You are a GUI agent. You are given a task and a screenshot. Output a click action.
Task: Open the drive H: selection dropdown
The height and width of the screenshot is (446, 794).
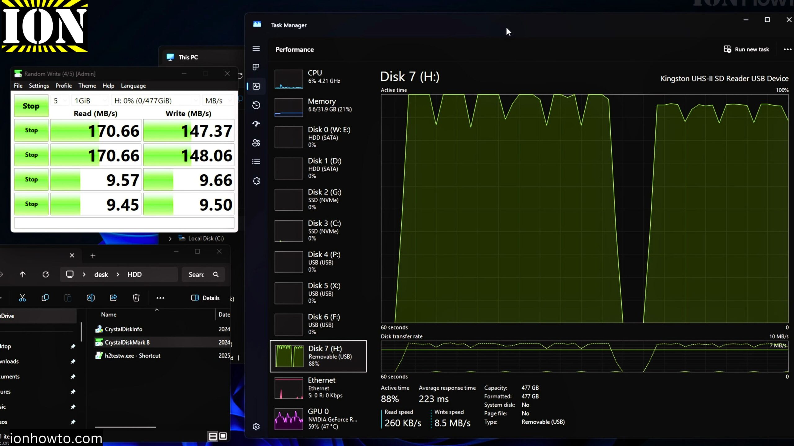coord(155,101)
